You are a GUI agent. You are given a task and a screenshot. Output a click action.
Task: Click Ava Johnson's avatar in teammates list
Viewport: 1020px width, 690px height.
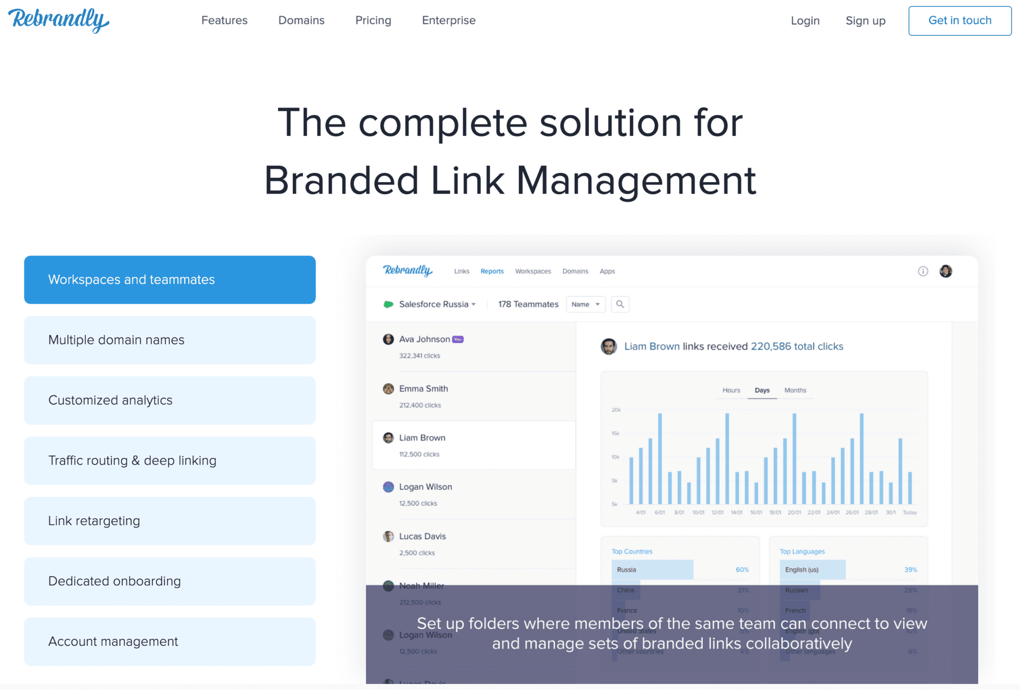pos(388,340)
